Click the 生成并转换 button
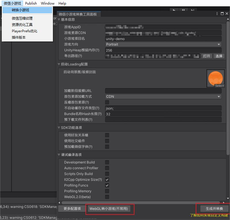The height and width of the screenshot is (220, 230). pyautogui.click(x=214, y=208)
